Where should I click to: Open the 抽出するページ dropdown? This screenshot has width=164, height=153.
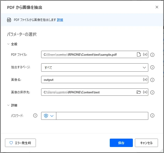[95, 67]
